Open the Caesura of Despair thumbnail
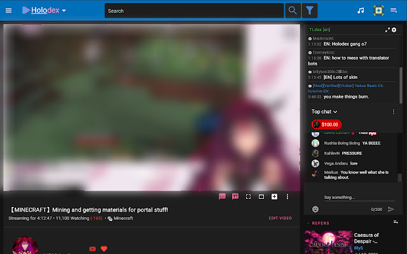The width and height of the screenshot is (407, 254). click(329, 243)
